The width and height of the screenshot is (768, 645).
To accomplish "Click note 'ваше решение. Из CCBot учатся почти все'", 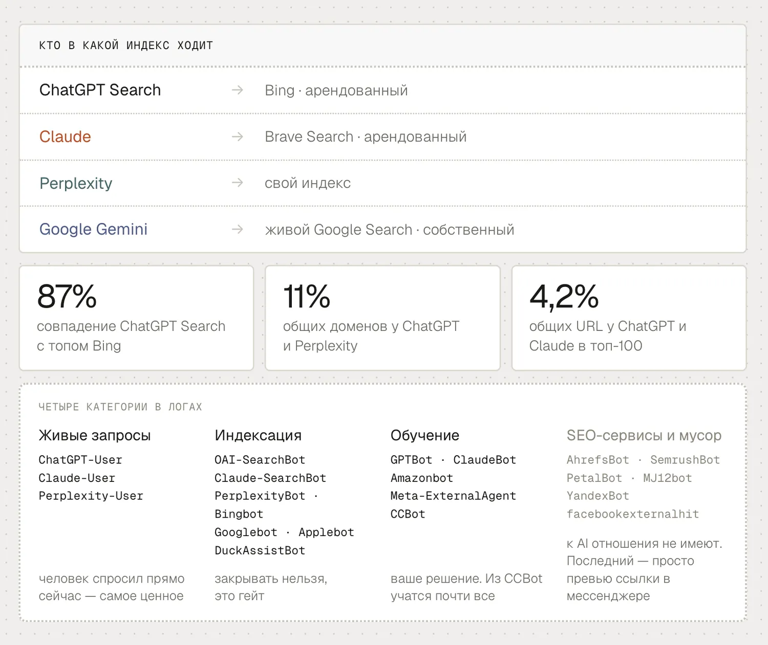I will point(466,587).
